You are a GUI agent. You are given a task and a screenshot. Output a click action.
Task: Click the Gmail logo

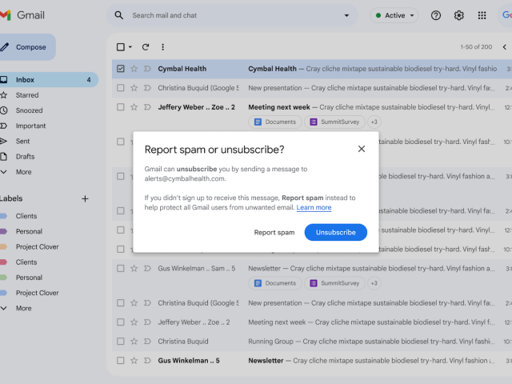click(22, 15)
